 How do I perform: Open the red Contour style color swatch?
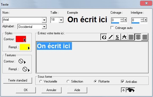21,39
